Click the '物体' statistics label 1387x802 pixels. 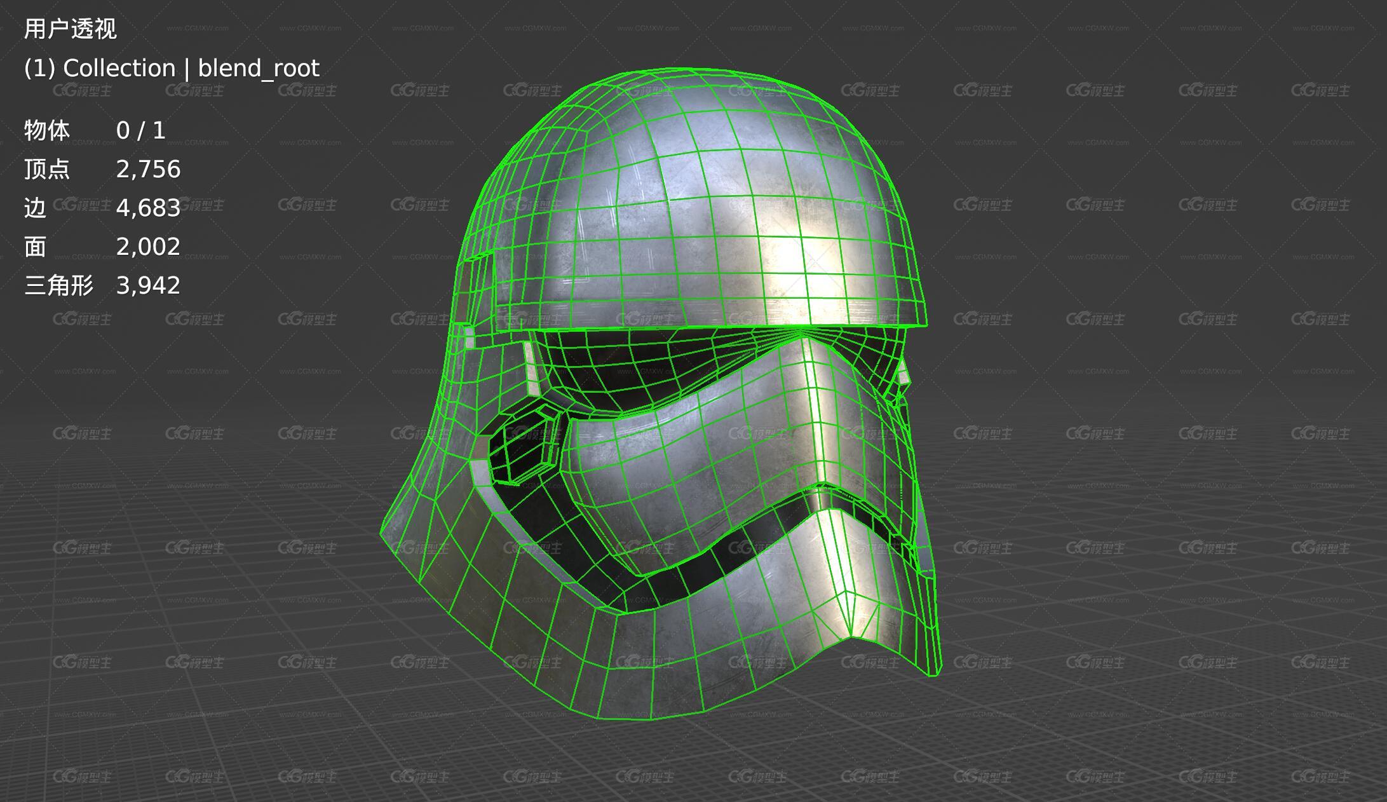[47, 131]
